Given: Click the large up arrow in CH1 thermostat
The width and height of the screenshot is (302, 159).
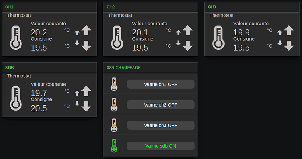Looking at the screenshot, I should 86,31.
